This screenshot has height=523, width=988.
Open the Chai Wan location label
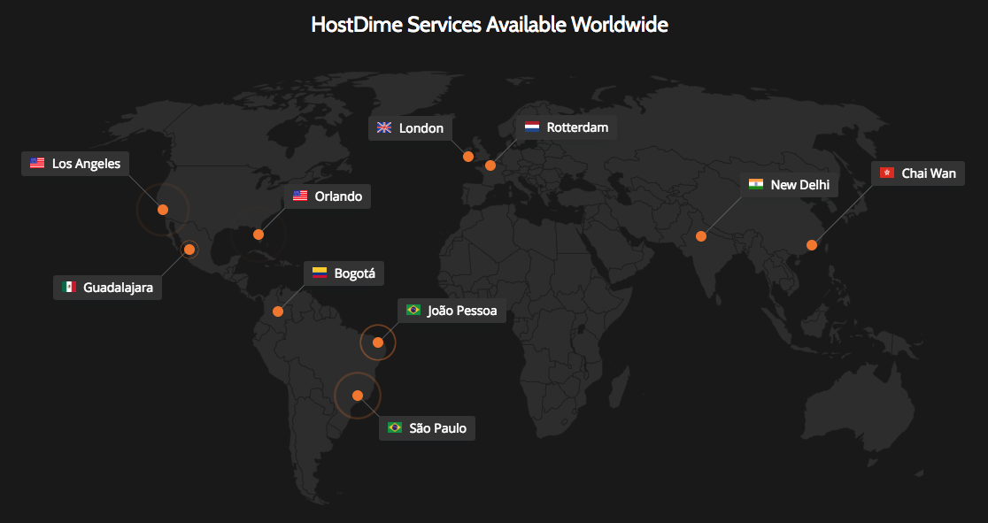[x=917, y=173]
